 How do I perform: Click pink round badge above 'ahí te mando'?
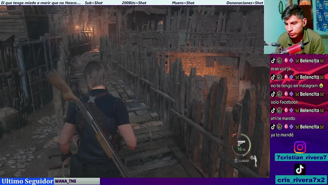pos(286,110)
